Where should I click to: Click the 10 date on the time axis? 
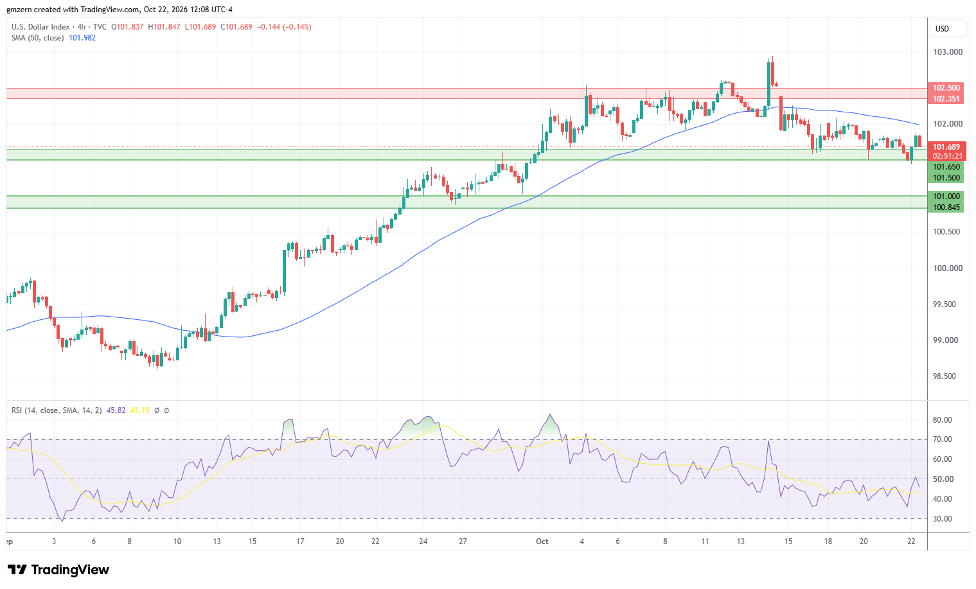pos(177,541)
